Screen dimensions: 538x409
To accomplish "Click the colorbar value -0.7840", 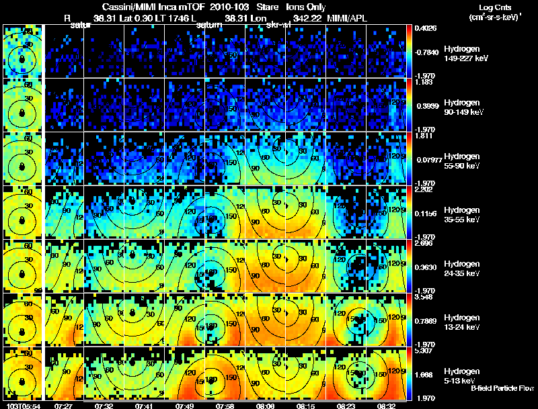I will tap(426, 52).
